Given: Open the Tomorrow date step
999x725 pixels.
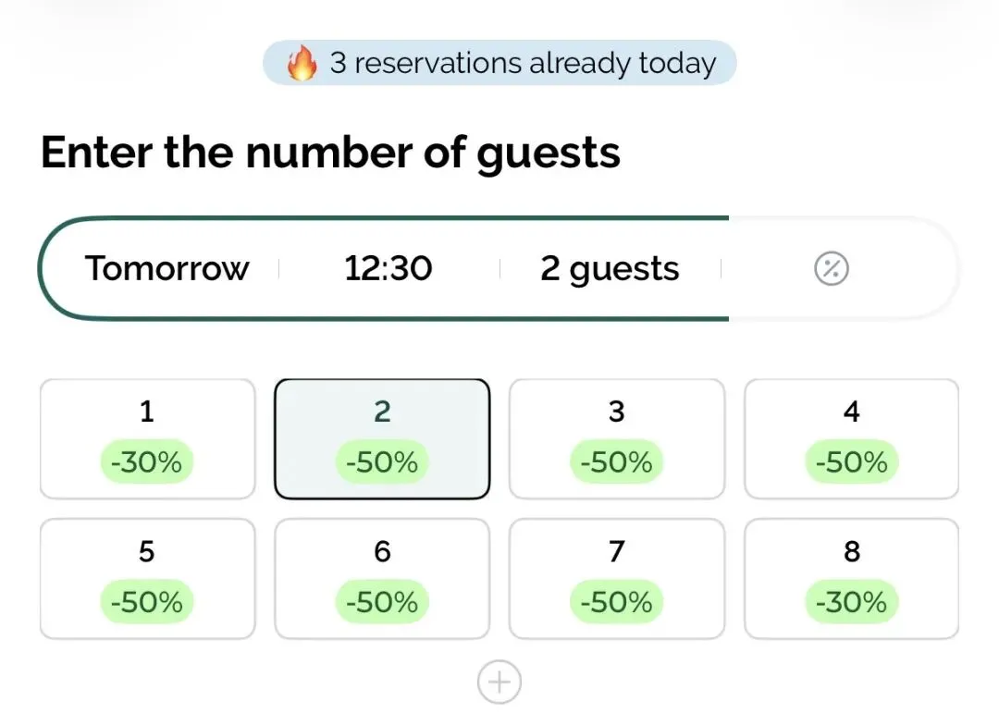Looking at the screenshot, I should [x=167, y=269].
